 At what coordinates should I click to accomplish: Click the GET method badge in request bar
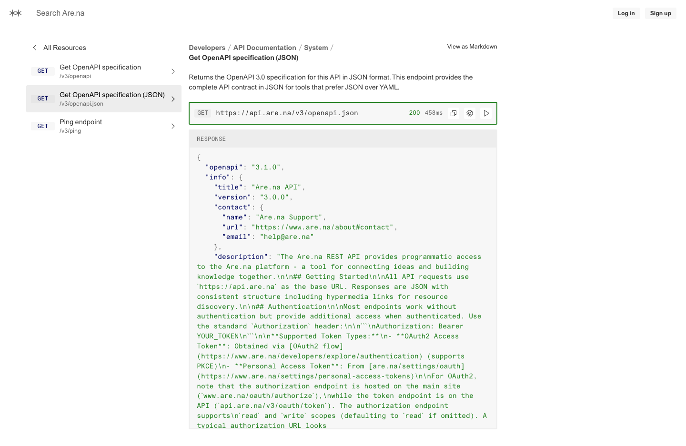(203, 113)
